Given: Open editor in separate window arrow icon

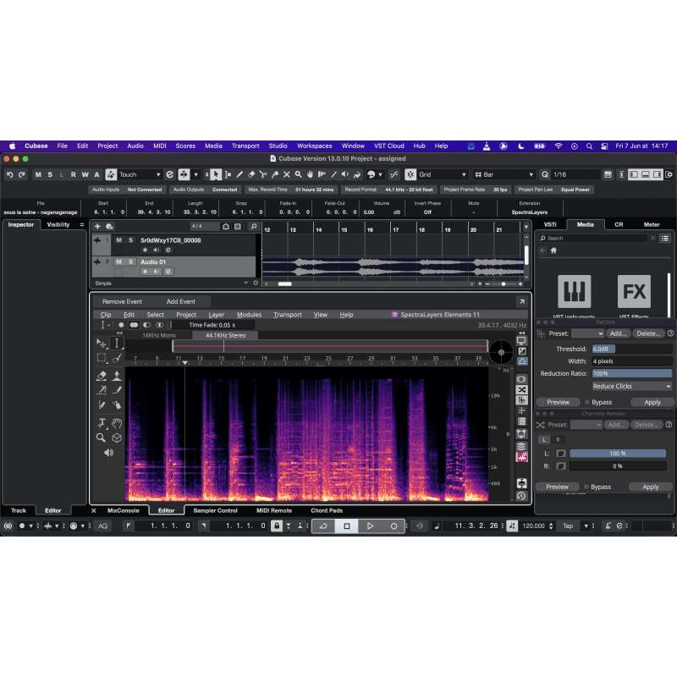Looking at the screenshot, I should click(521, 301).
